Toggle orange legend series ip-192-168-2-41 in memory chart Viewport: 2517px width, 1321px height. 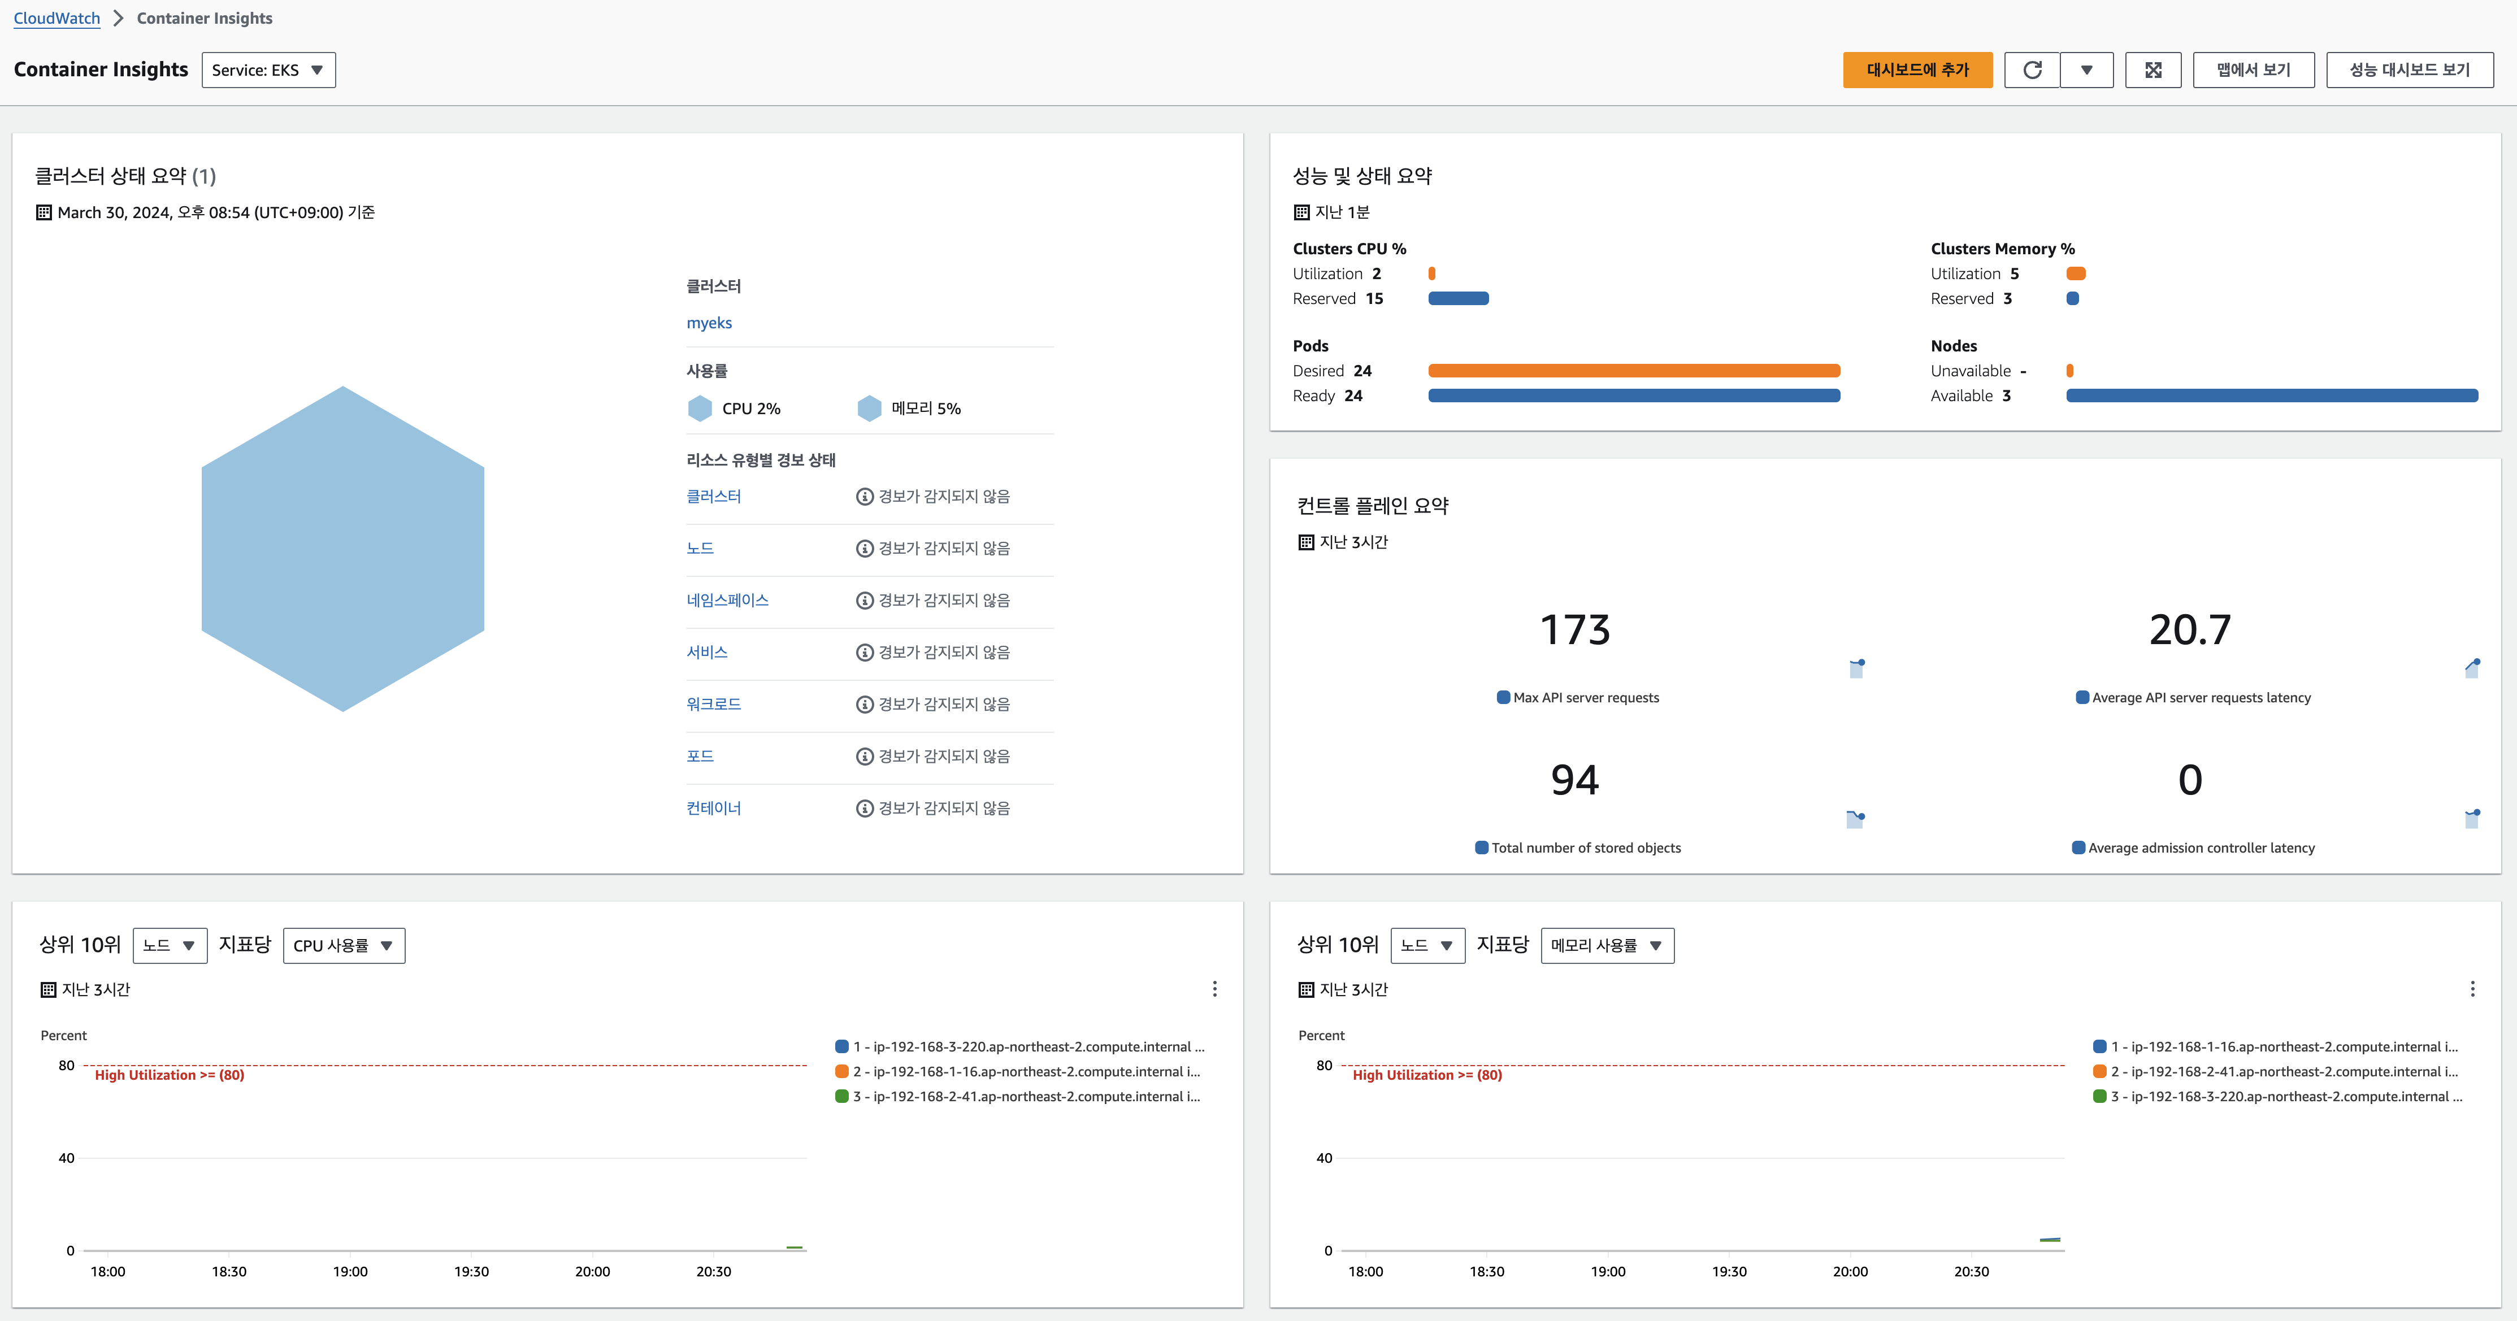(x=2100, y=1072)
